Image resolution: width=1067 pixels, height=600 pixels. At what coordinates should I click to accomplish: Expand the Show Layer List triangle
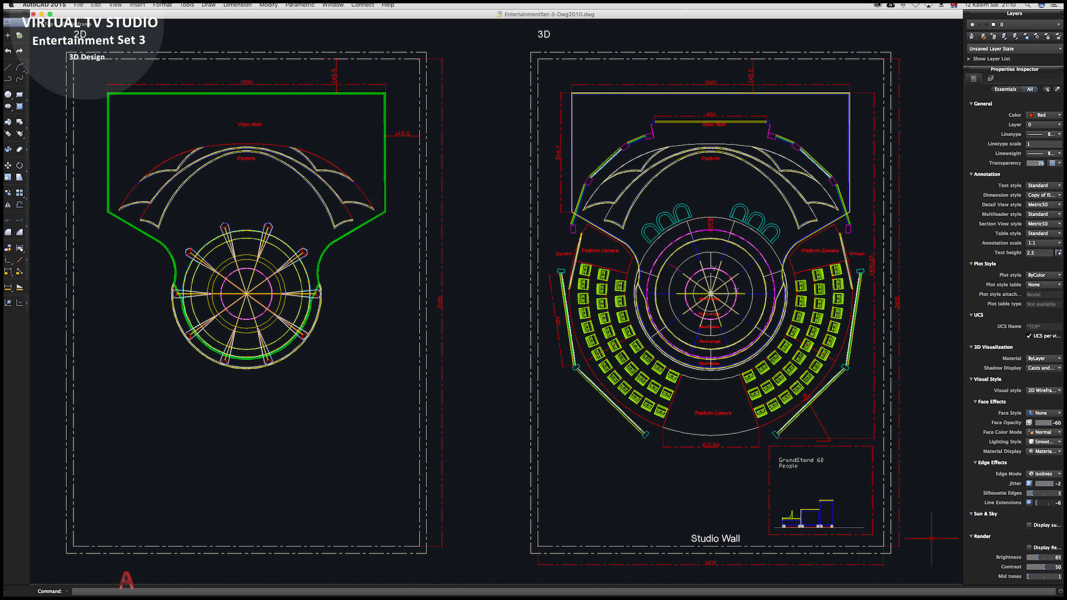click(x=969, y=59)
